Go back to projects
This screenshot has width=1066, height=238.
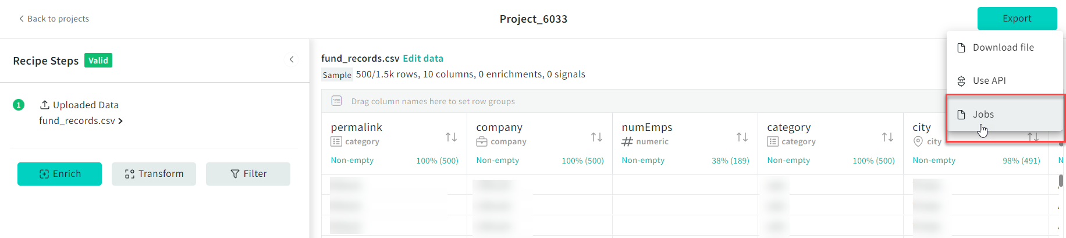[x=54, y=19]
